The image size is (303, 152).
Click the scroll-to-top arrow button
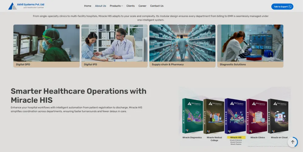293,142
